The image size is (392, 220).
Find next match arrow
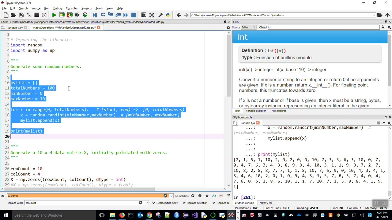pos(200,196)
